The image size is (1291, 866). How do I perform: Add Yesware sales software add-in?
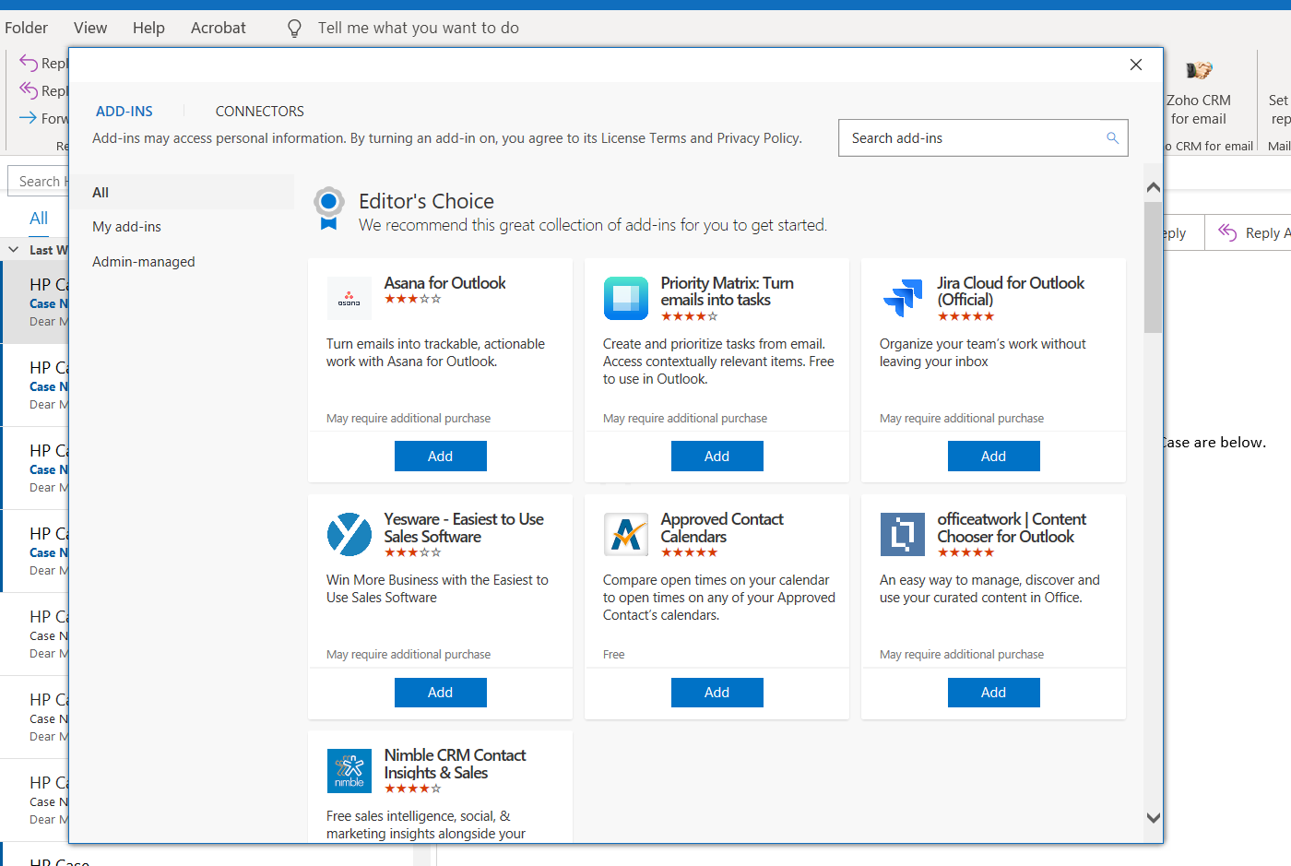coord(441,693)
